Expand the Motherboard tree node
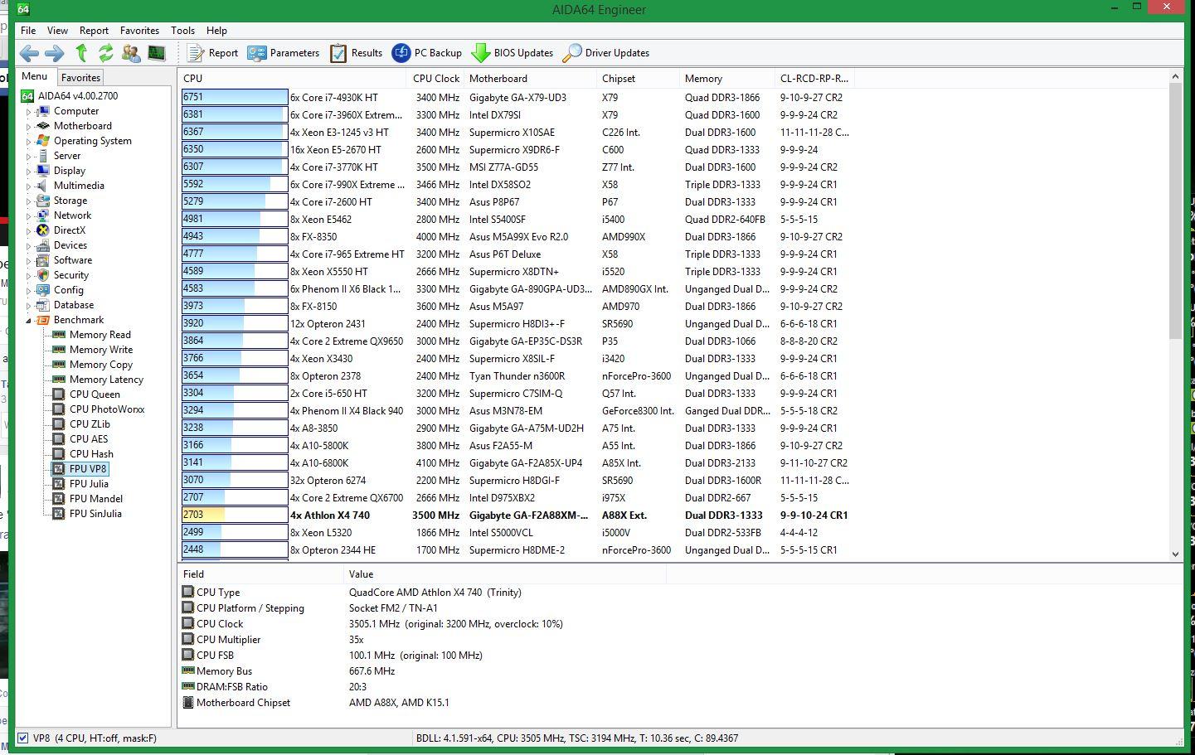This screenshot has width=1195, height=755. click(28, 126)
